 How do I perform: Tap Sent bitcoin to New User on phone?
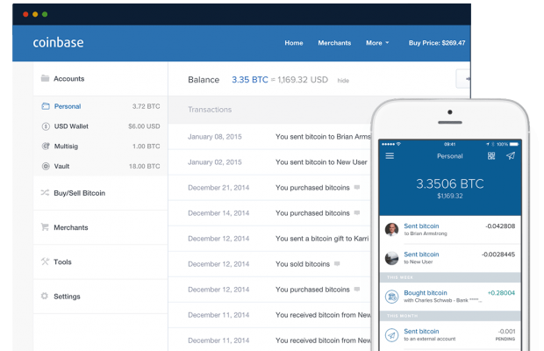point(450,258)
